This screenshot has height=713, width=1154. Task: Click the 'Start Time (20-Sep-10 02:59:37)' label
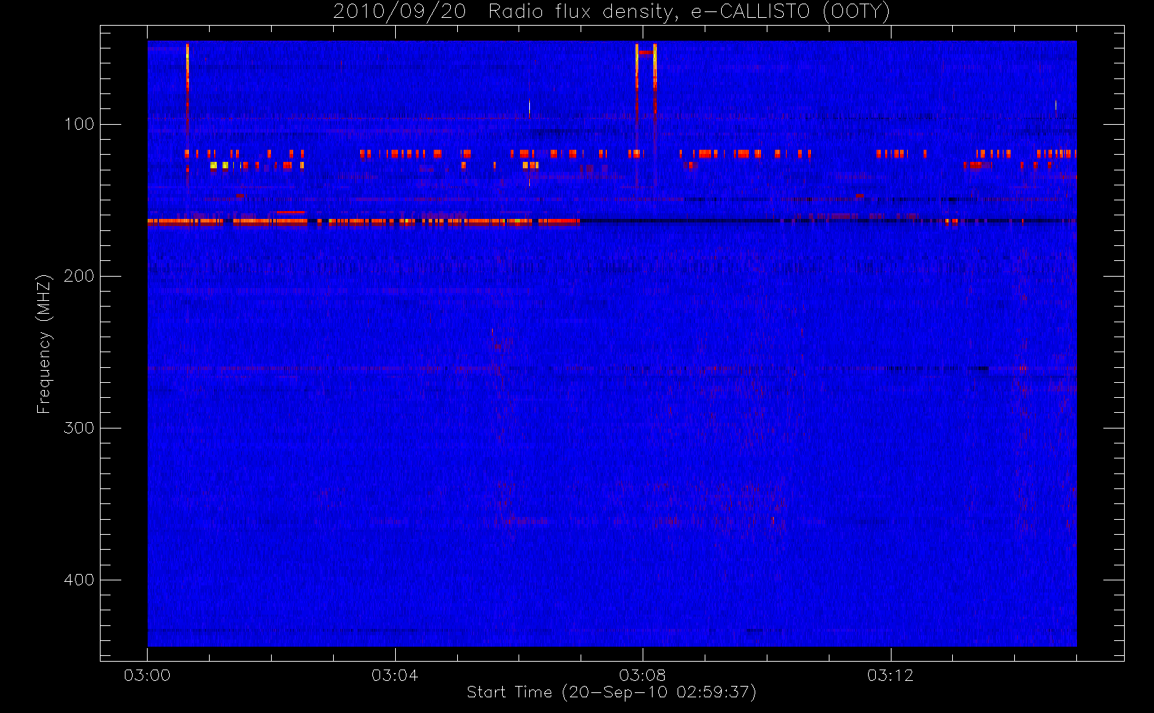tap(611, 692)
